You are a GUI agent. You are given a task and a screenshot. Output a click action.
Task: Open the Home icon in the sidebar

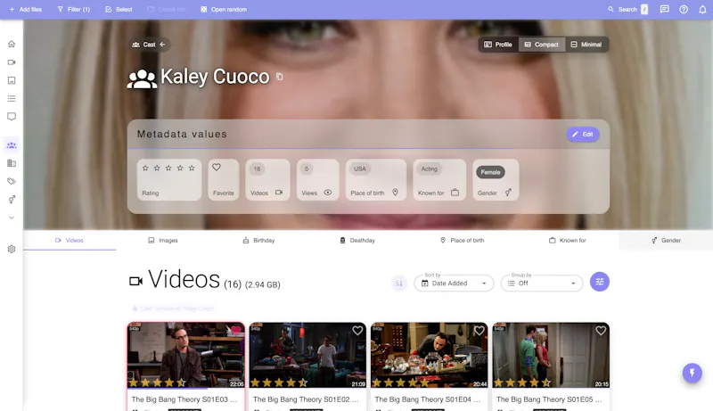(12, 44)
